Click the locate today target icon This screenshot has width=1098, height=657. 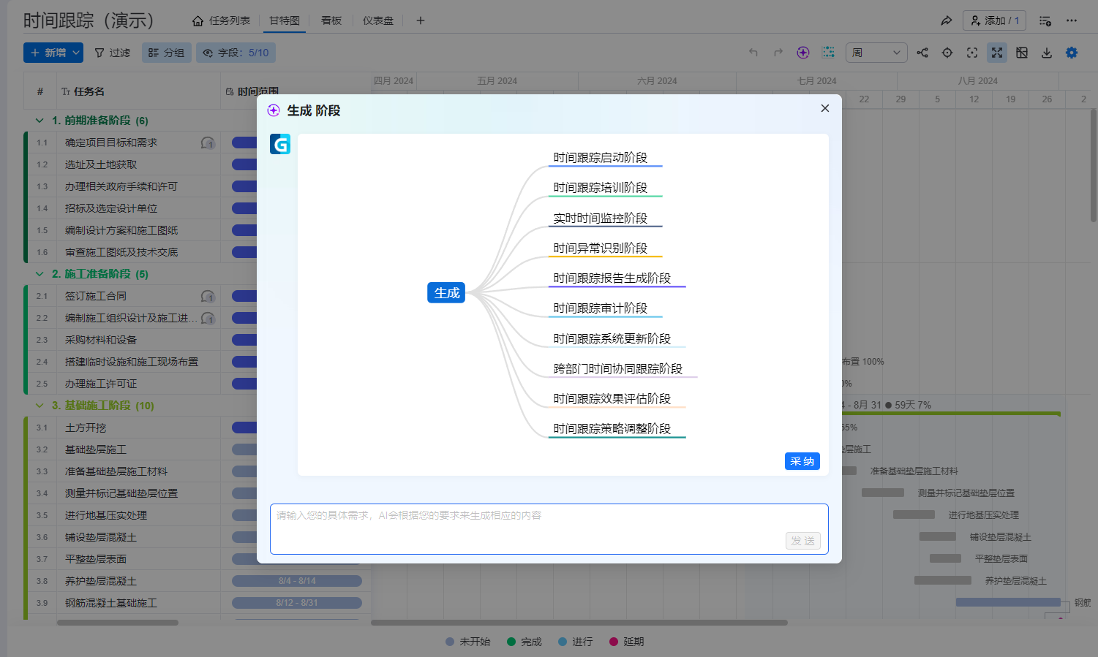tap(947, 53)
